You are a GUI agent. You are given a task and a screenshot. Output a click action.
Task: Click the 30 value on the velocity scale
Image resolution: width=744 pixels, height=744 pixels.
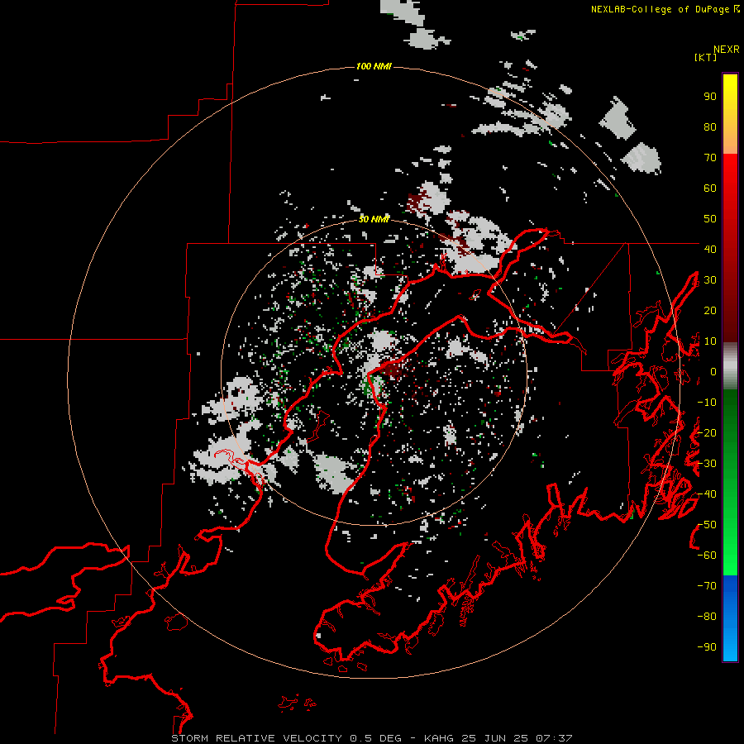[x=710, y=280]
